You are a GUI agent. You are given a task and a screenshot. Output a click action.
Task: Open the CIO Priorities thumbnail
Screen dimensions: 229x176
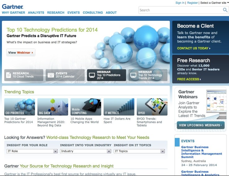coord(20,107)
